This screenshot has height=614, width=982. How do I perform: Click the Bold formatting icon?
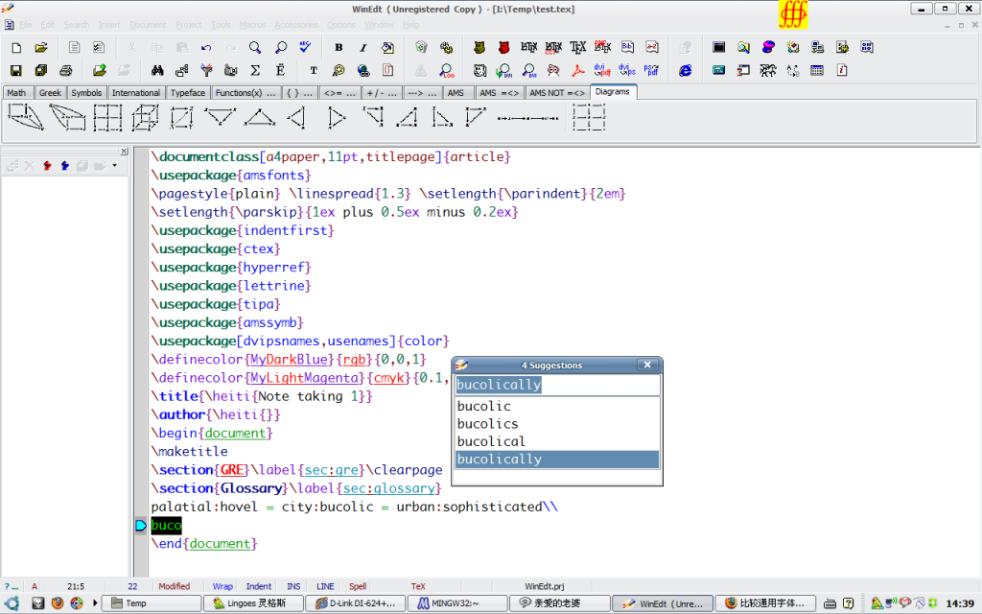click(339, 47)
